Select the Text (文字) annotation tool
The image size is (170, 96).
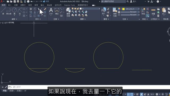point(51,11)
